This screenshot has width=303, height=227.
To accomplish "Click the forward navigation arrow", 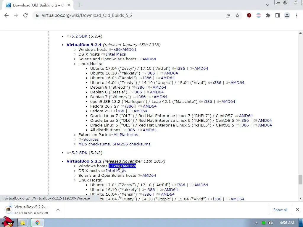I will (16, 15).
